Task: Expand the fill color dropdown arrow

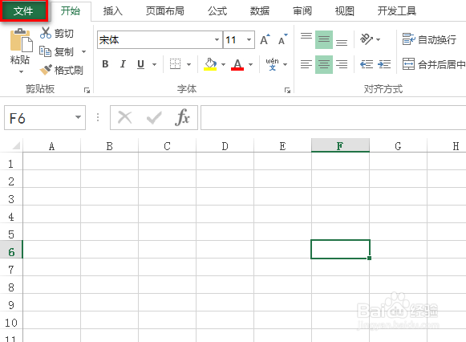Action: (223, 64)
